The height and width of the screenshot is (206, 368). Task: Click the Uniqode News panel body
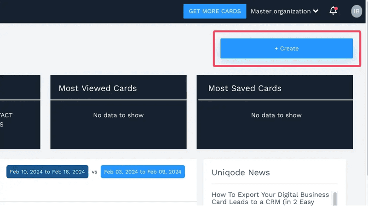274,184
